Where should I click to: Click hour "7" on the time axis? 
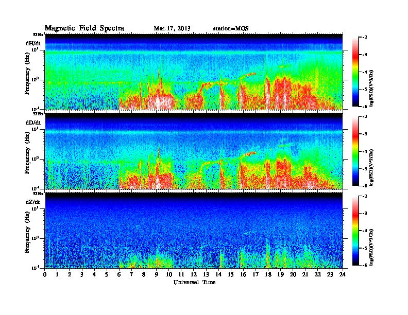point(131,275)
